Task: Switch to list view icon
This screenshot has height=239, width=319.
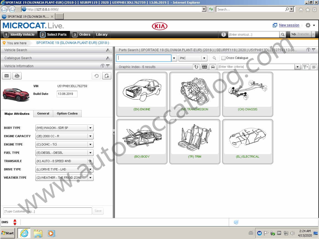Action: (x=314, y=67)
